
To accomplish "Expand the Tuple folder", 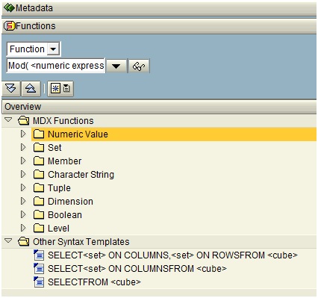I will (23, 187).
